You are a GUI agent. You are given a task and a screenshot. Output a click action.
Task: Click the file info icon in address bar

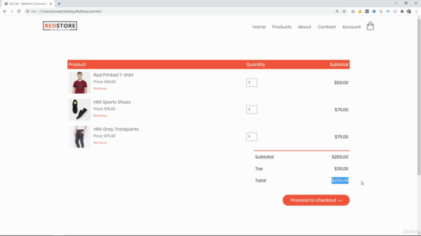28,12
